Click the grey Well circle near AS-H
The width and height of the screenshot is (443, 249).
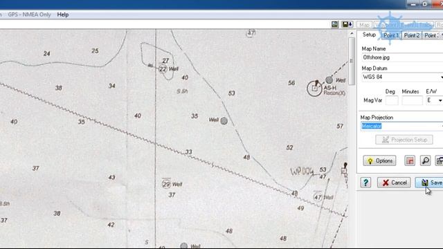[329, 80]
